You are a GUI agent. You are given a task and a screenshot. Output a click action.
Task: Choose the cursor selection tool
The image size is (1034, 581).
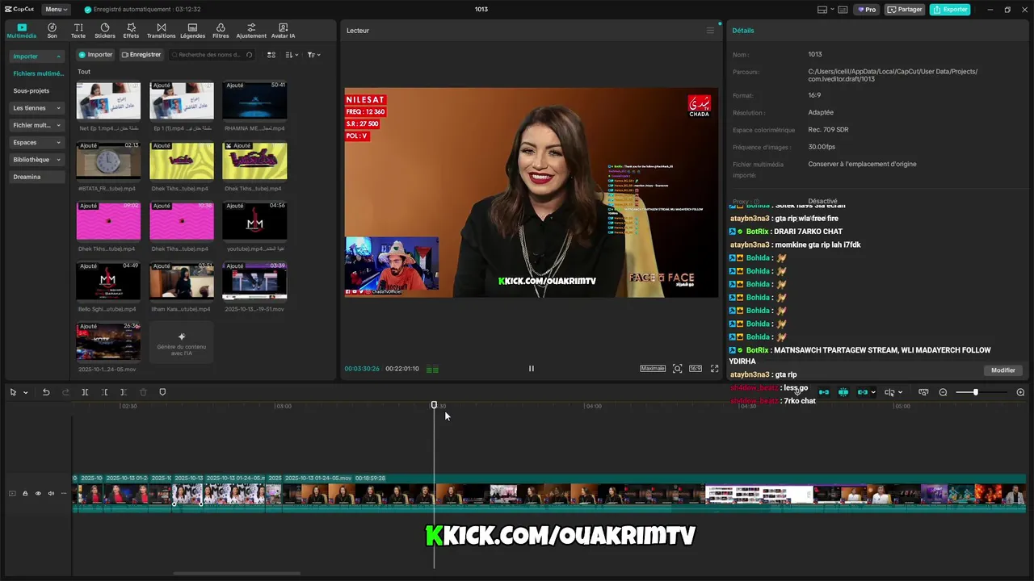tap(13, 393)
